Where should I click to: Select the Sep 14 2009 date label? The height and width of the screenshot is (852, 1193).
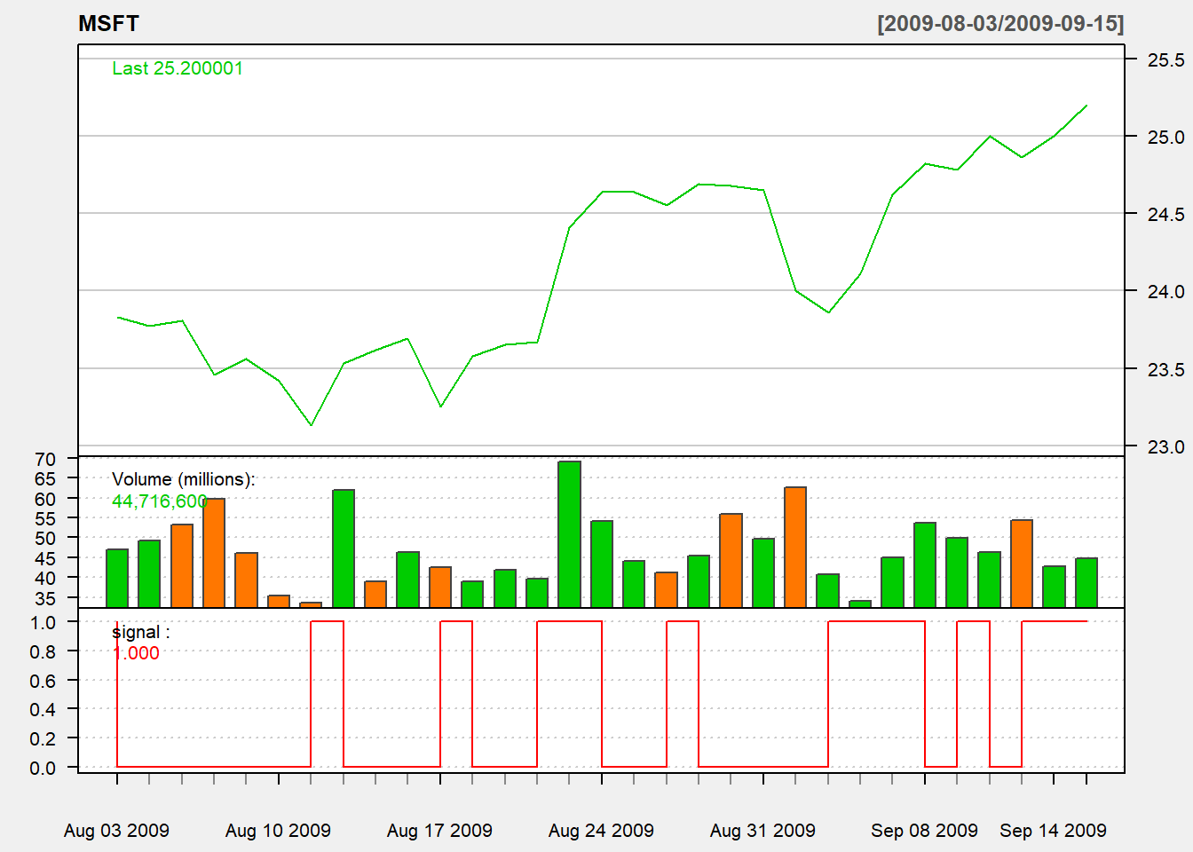(1053, 831)
